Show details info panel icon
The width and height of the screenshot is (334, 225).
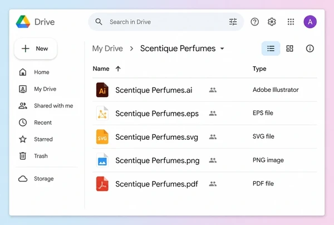tap(310, 48)
